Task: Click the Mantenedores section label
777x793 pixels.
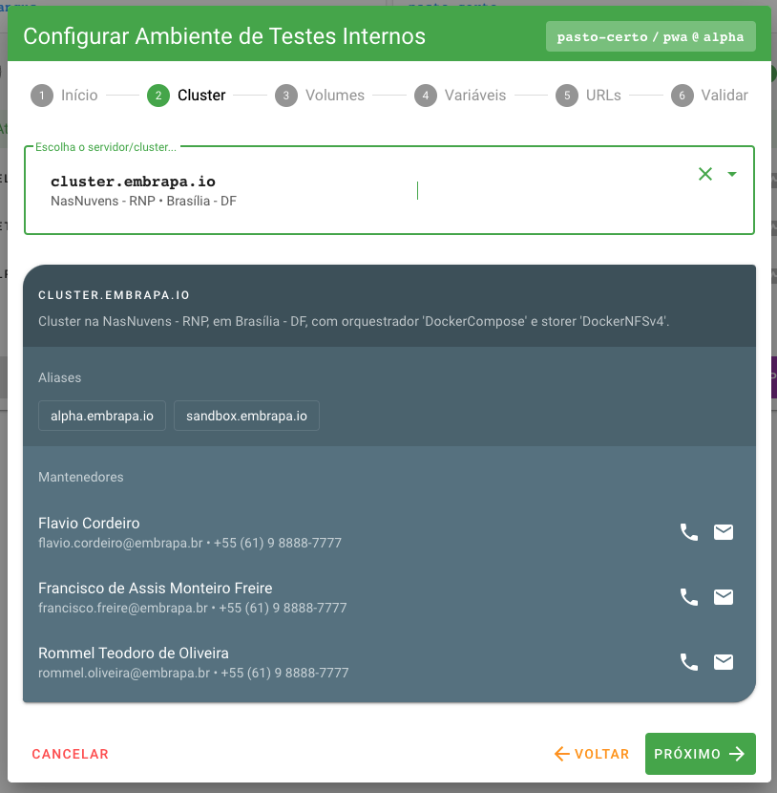Action: click(81, 478)
